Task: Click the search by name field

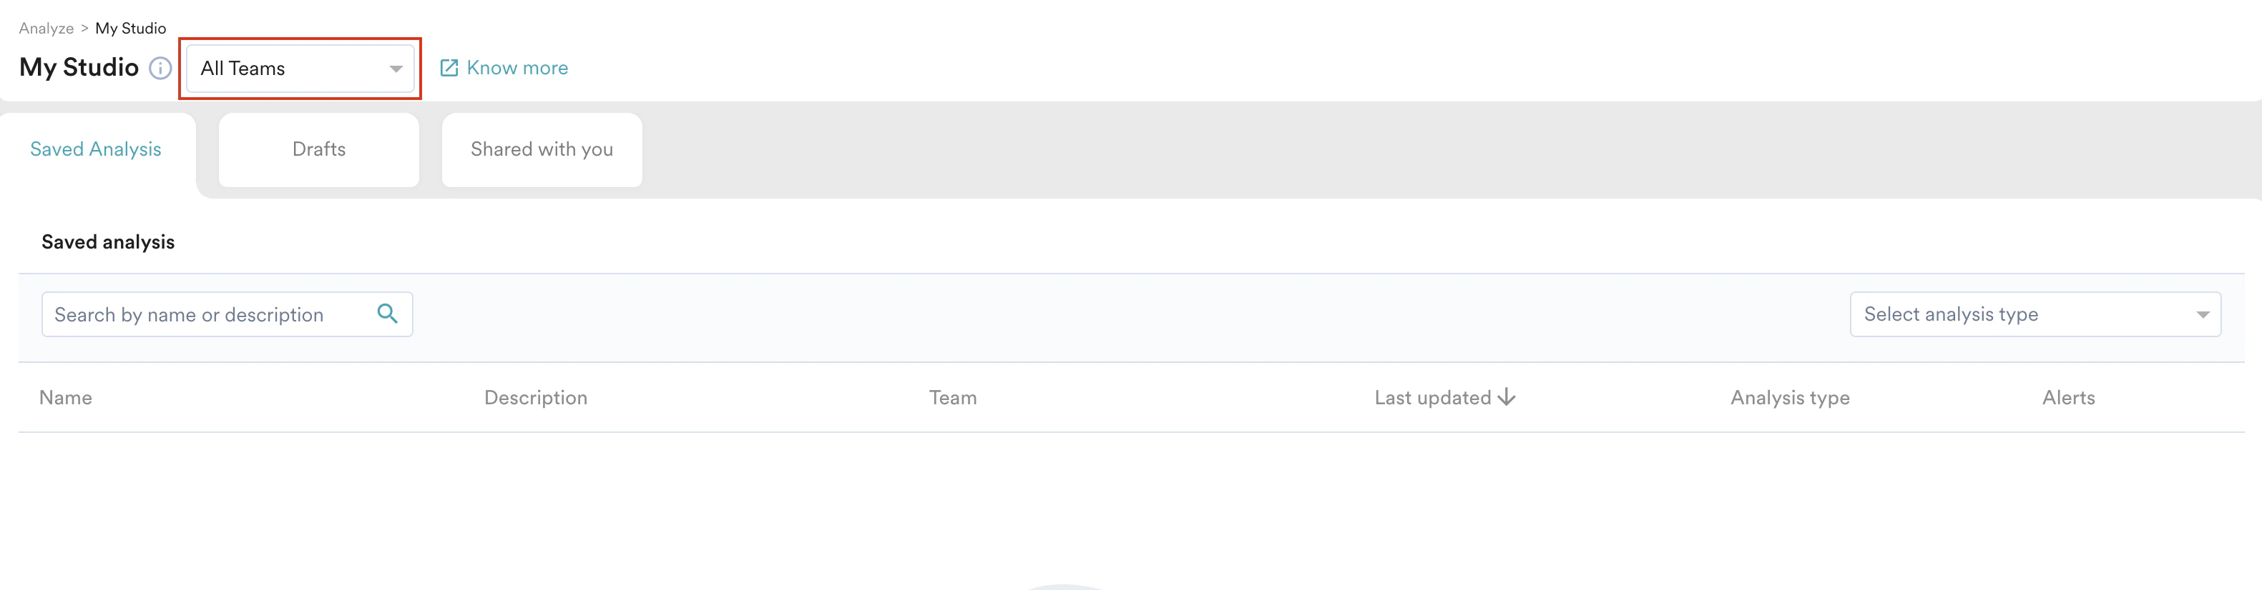Action: (202, 314)
